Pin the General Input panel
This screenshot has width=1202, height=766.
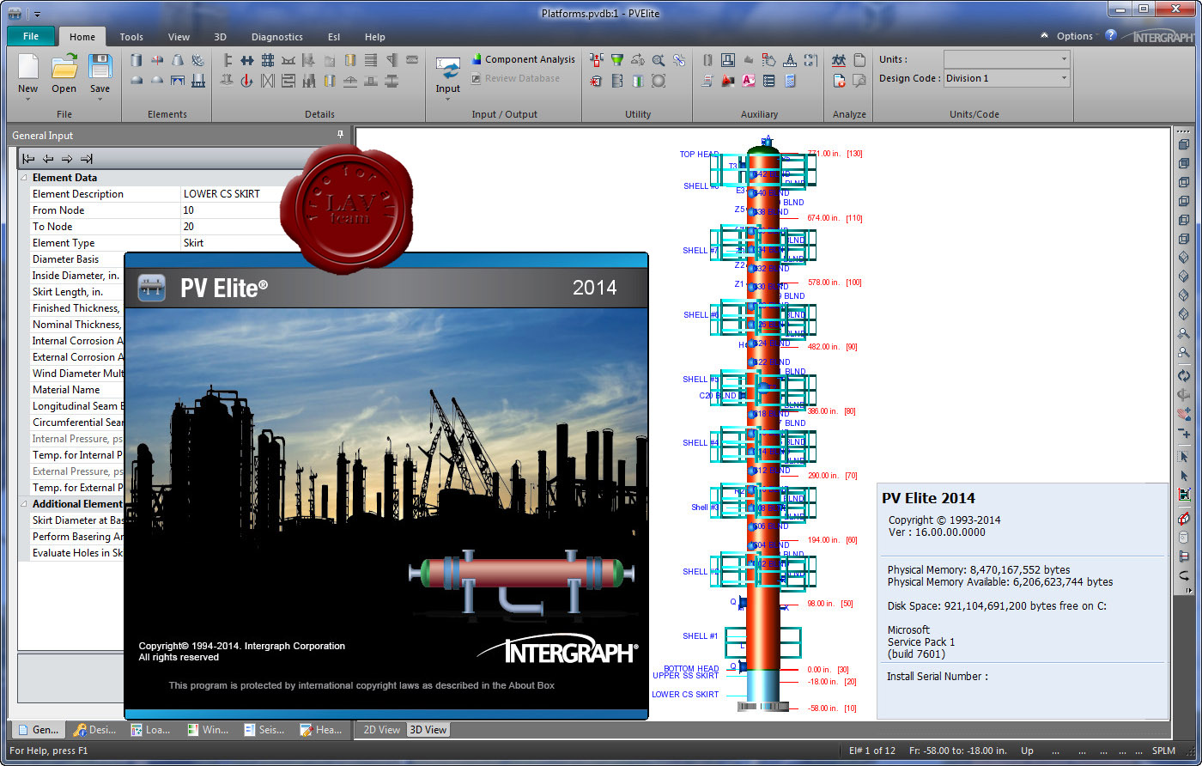point(340,135)
